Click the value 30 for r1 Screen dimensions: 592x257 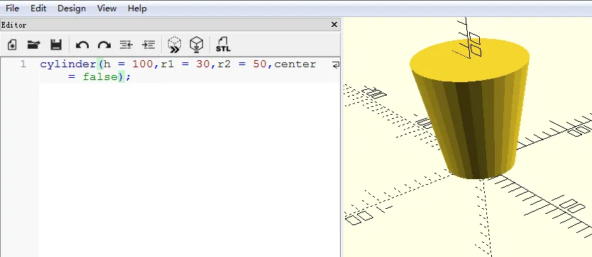click(x=203, y=64)
